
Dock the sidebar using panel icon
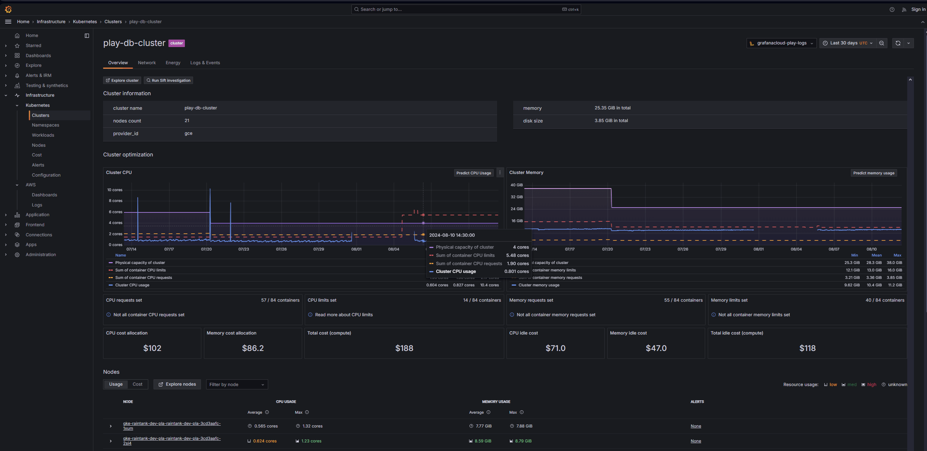[x=87, y=35]
